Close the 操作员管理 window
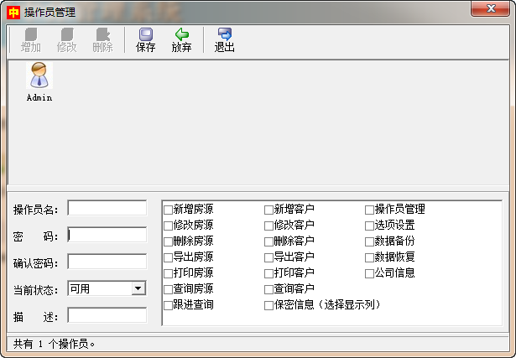516x358 pixels. (490, 8)
